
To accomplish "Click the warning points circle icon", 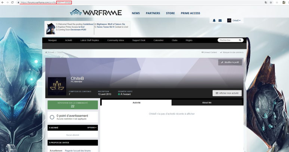I will 52,117.
